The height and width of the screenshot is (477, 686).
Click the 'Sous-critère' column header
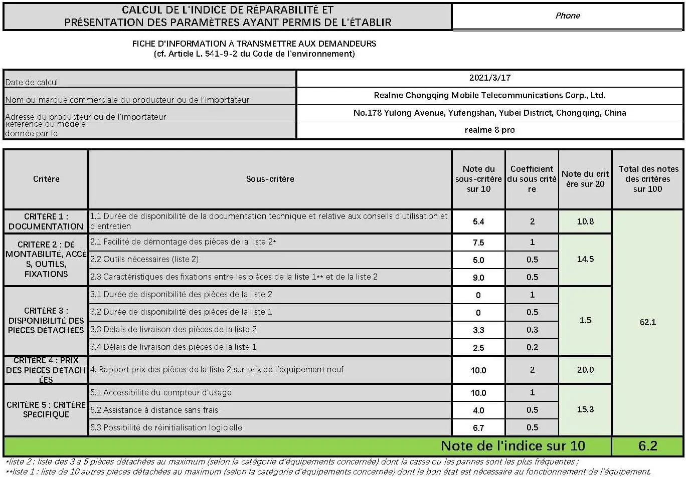point(270,179)
